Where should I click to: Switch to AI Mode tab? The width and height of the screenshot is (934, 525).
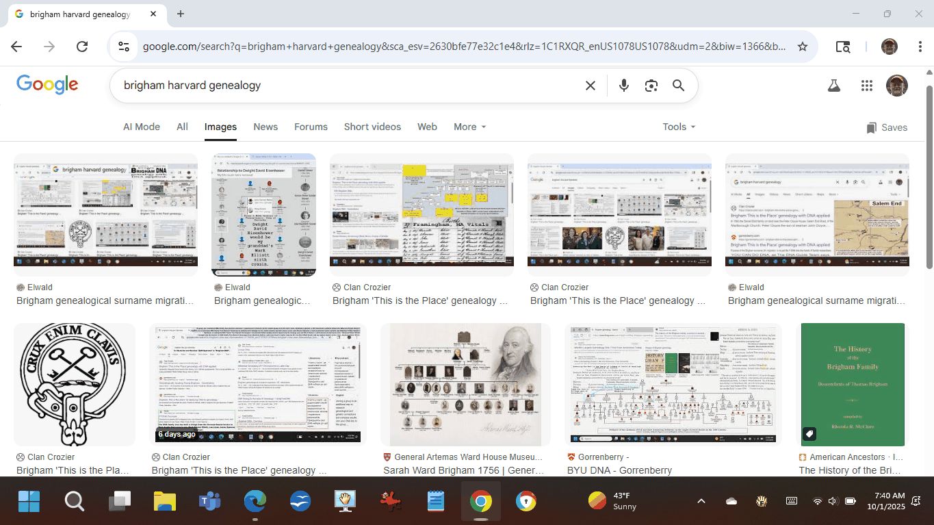[142, 127]
